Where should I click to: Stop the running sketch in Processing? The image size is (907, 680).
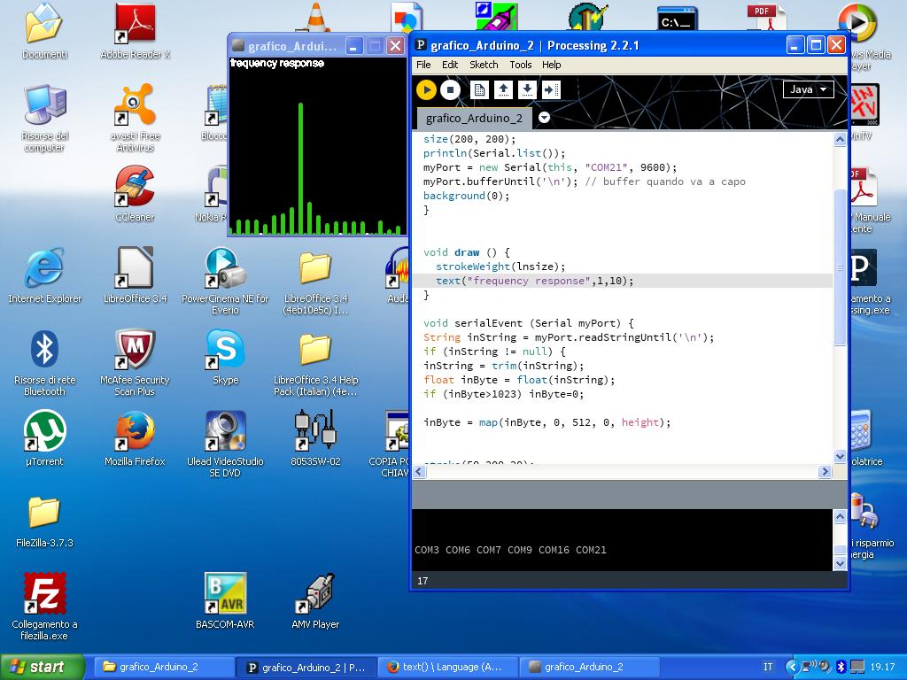coord(450,89)
